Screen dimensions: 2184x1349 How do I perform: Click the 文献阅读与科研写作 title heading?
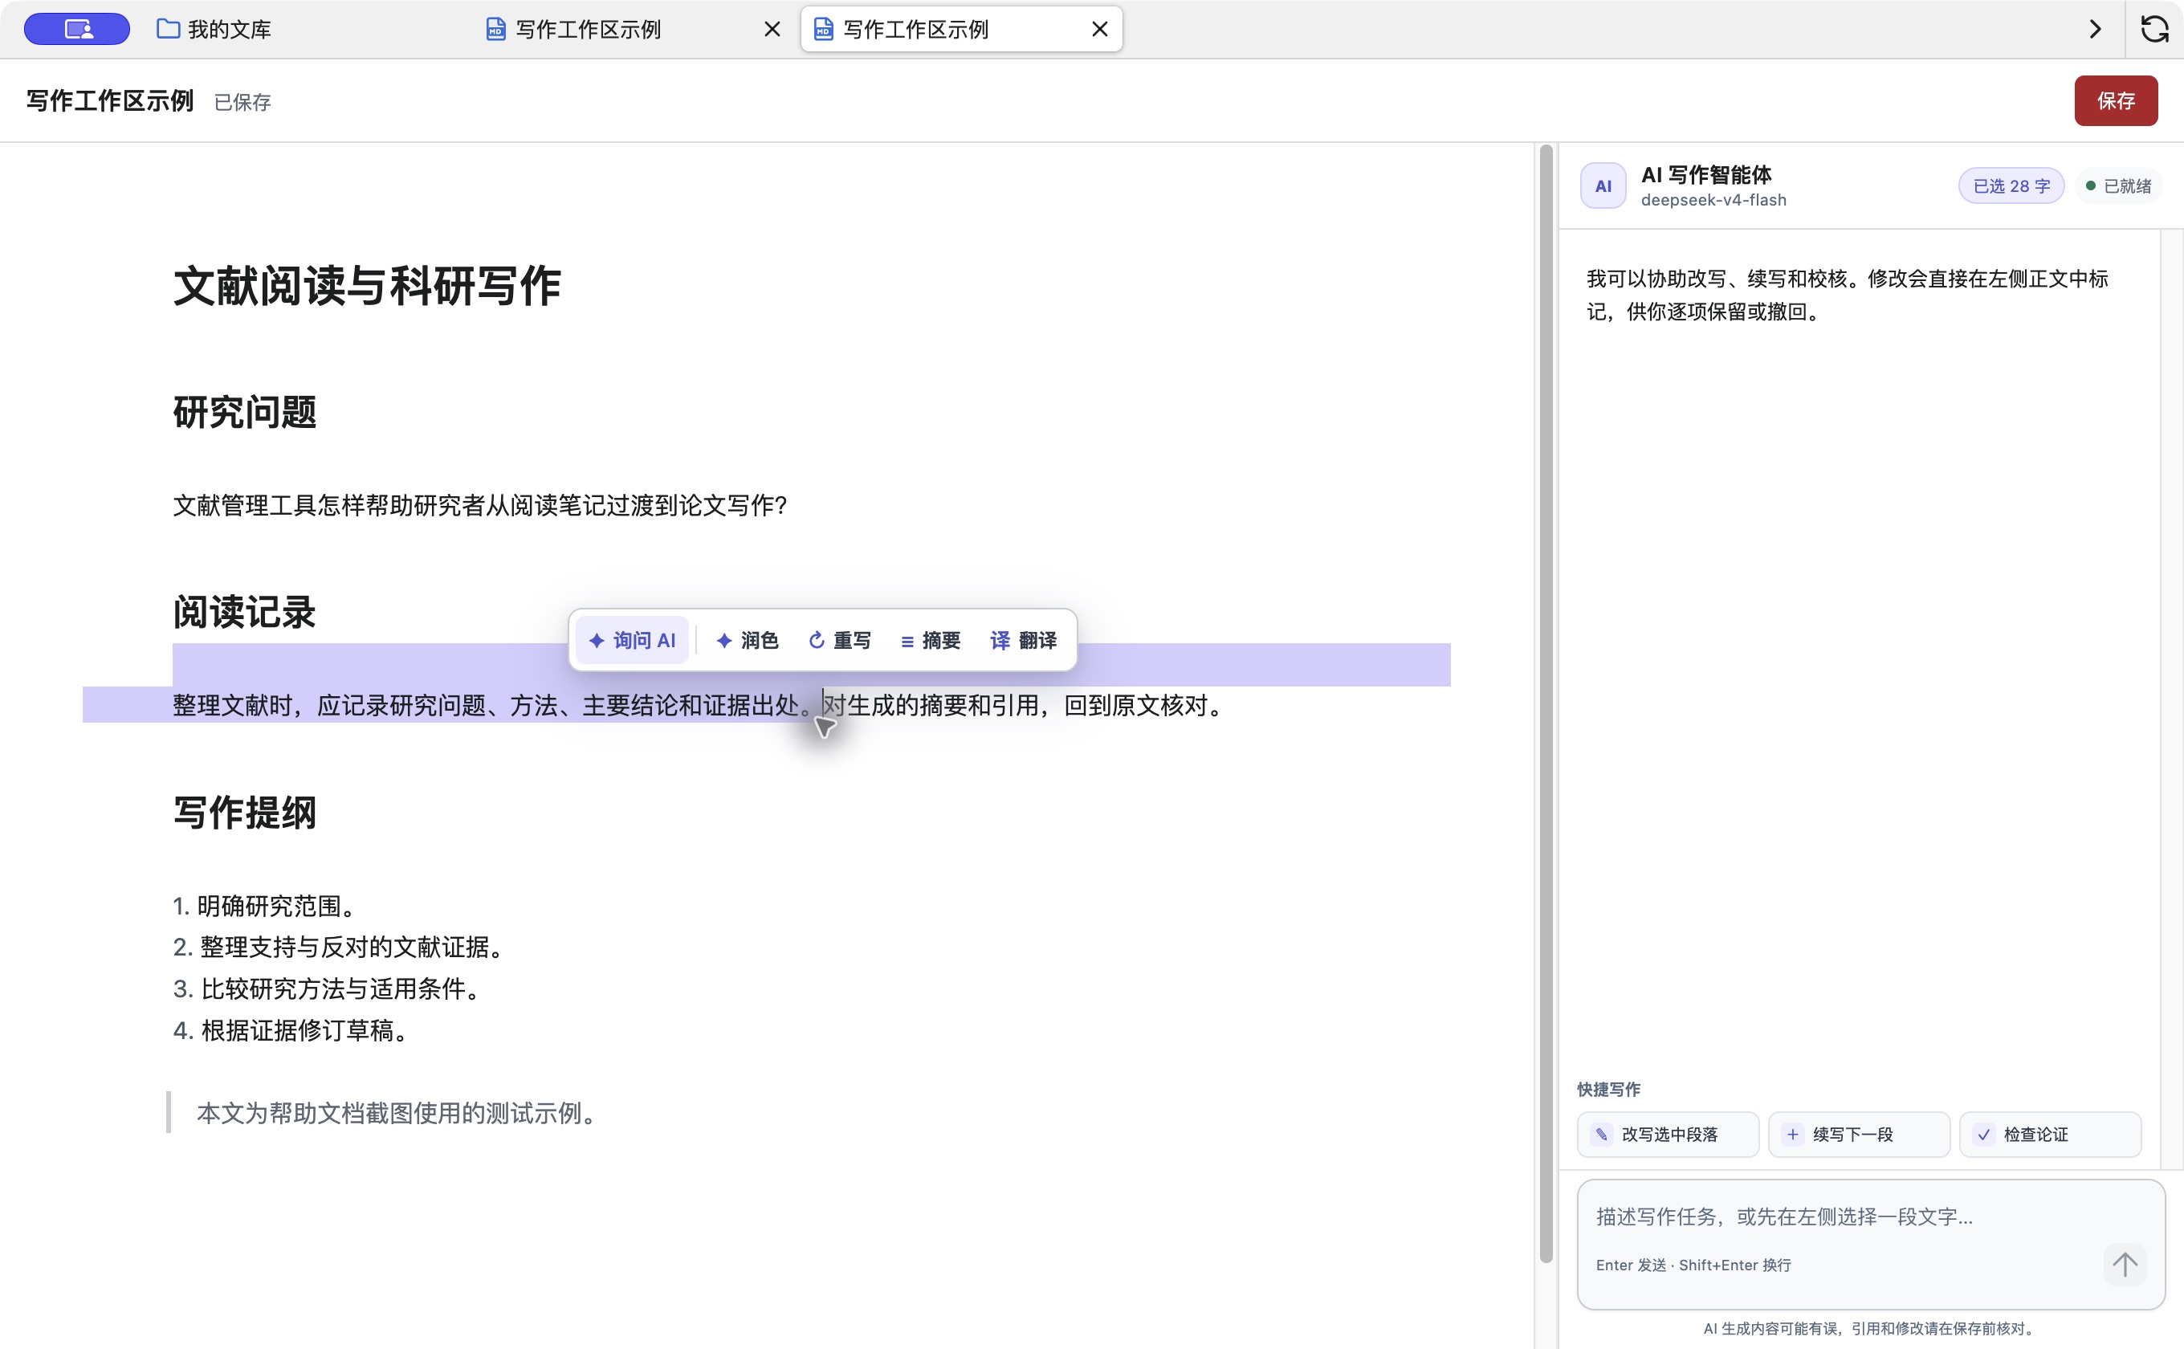(x=367, y=287)
